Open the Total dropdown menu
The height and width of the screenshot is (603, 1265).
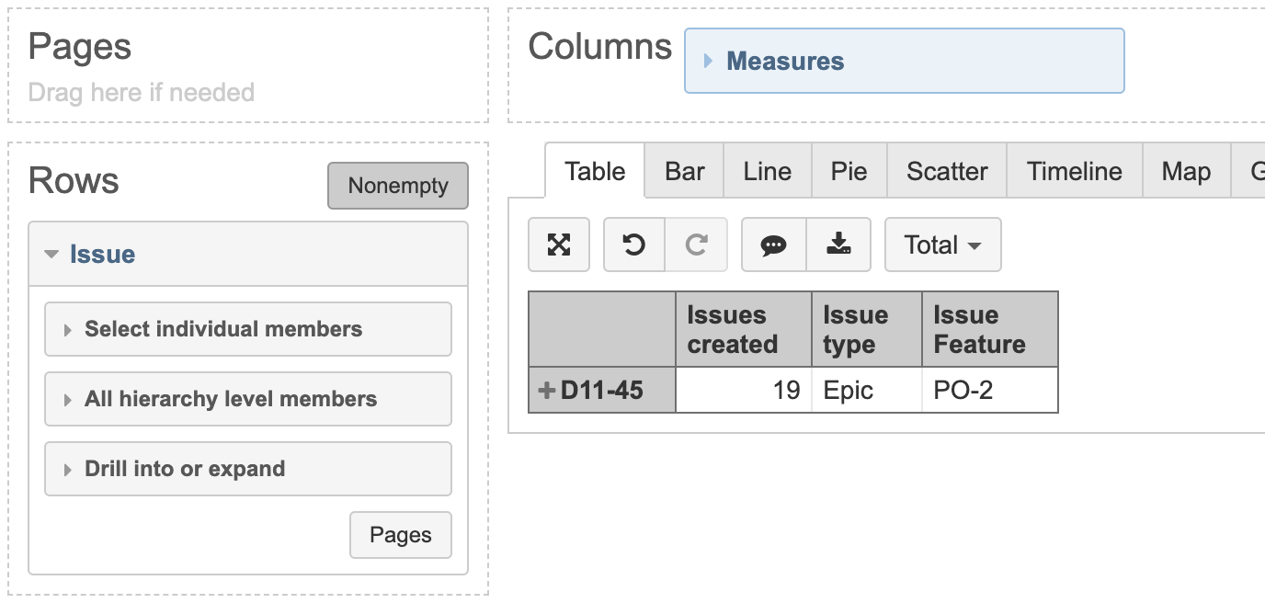click(942, 245)
